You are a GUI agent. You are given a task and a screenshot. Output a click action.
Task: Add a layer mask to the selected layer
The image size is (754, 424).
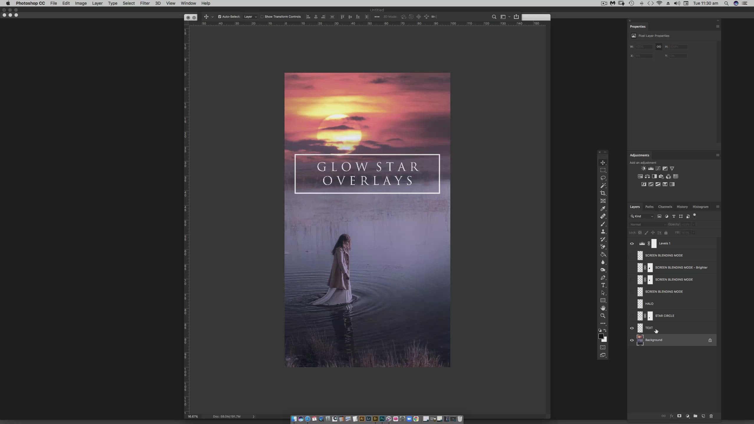(x=679, y=416)
